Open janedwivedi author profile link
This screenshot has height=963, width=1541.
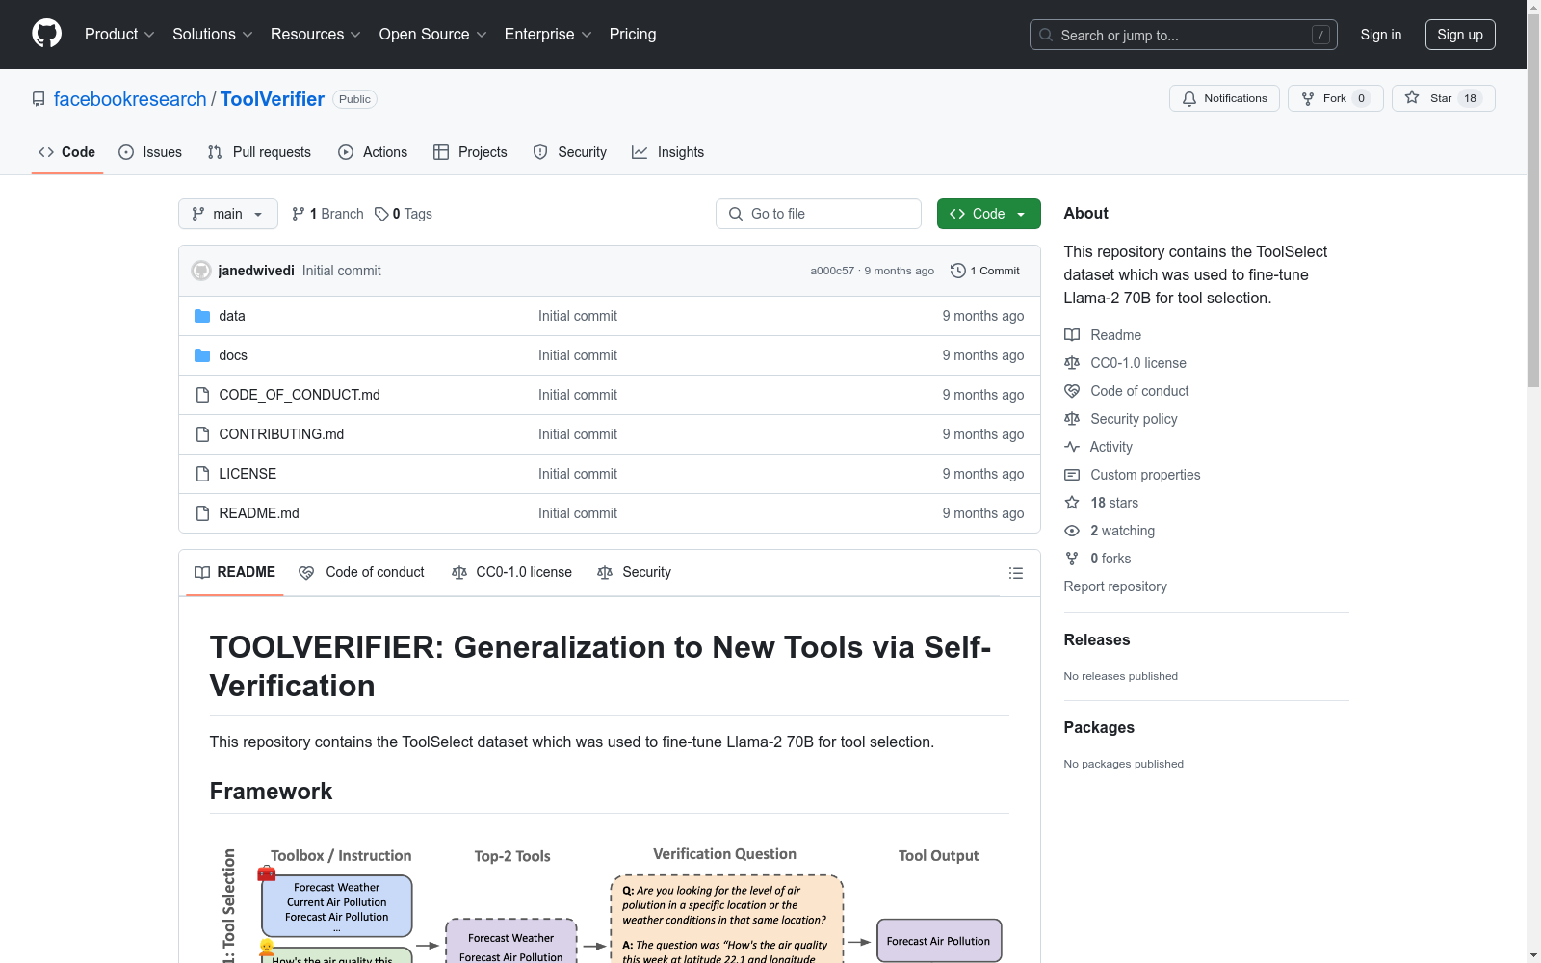coord(256,271)
